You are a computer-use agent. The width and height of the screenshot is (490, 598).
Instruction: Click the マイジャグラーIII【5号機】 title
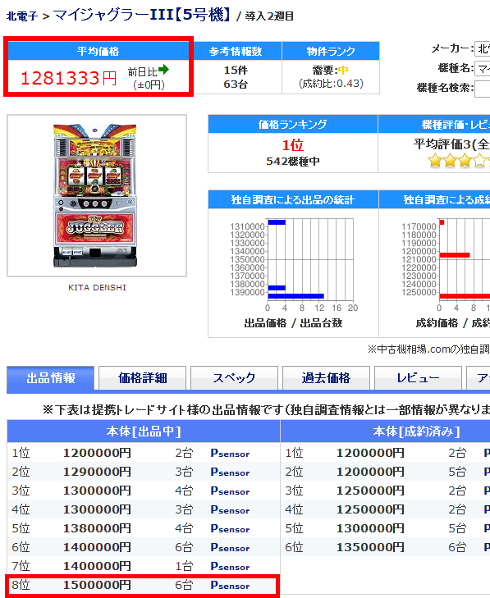tap(141, 15)
